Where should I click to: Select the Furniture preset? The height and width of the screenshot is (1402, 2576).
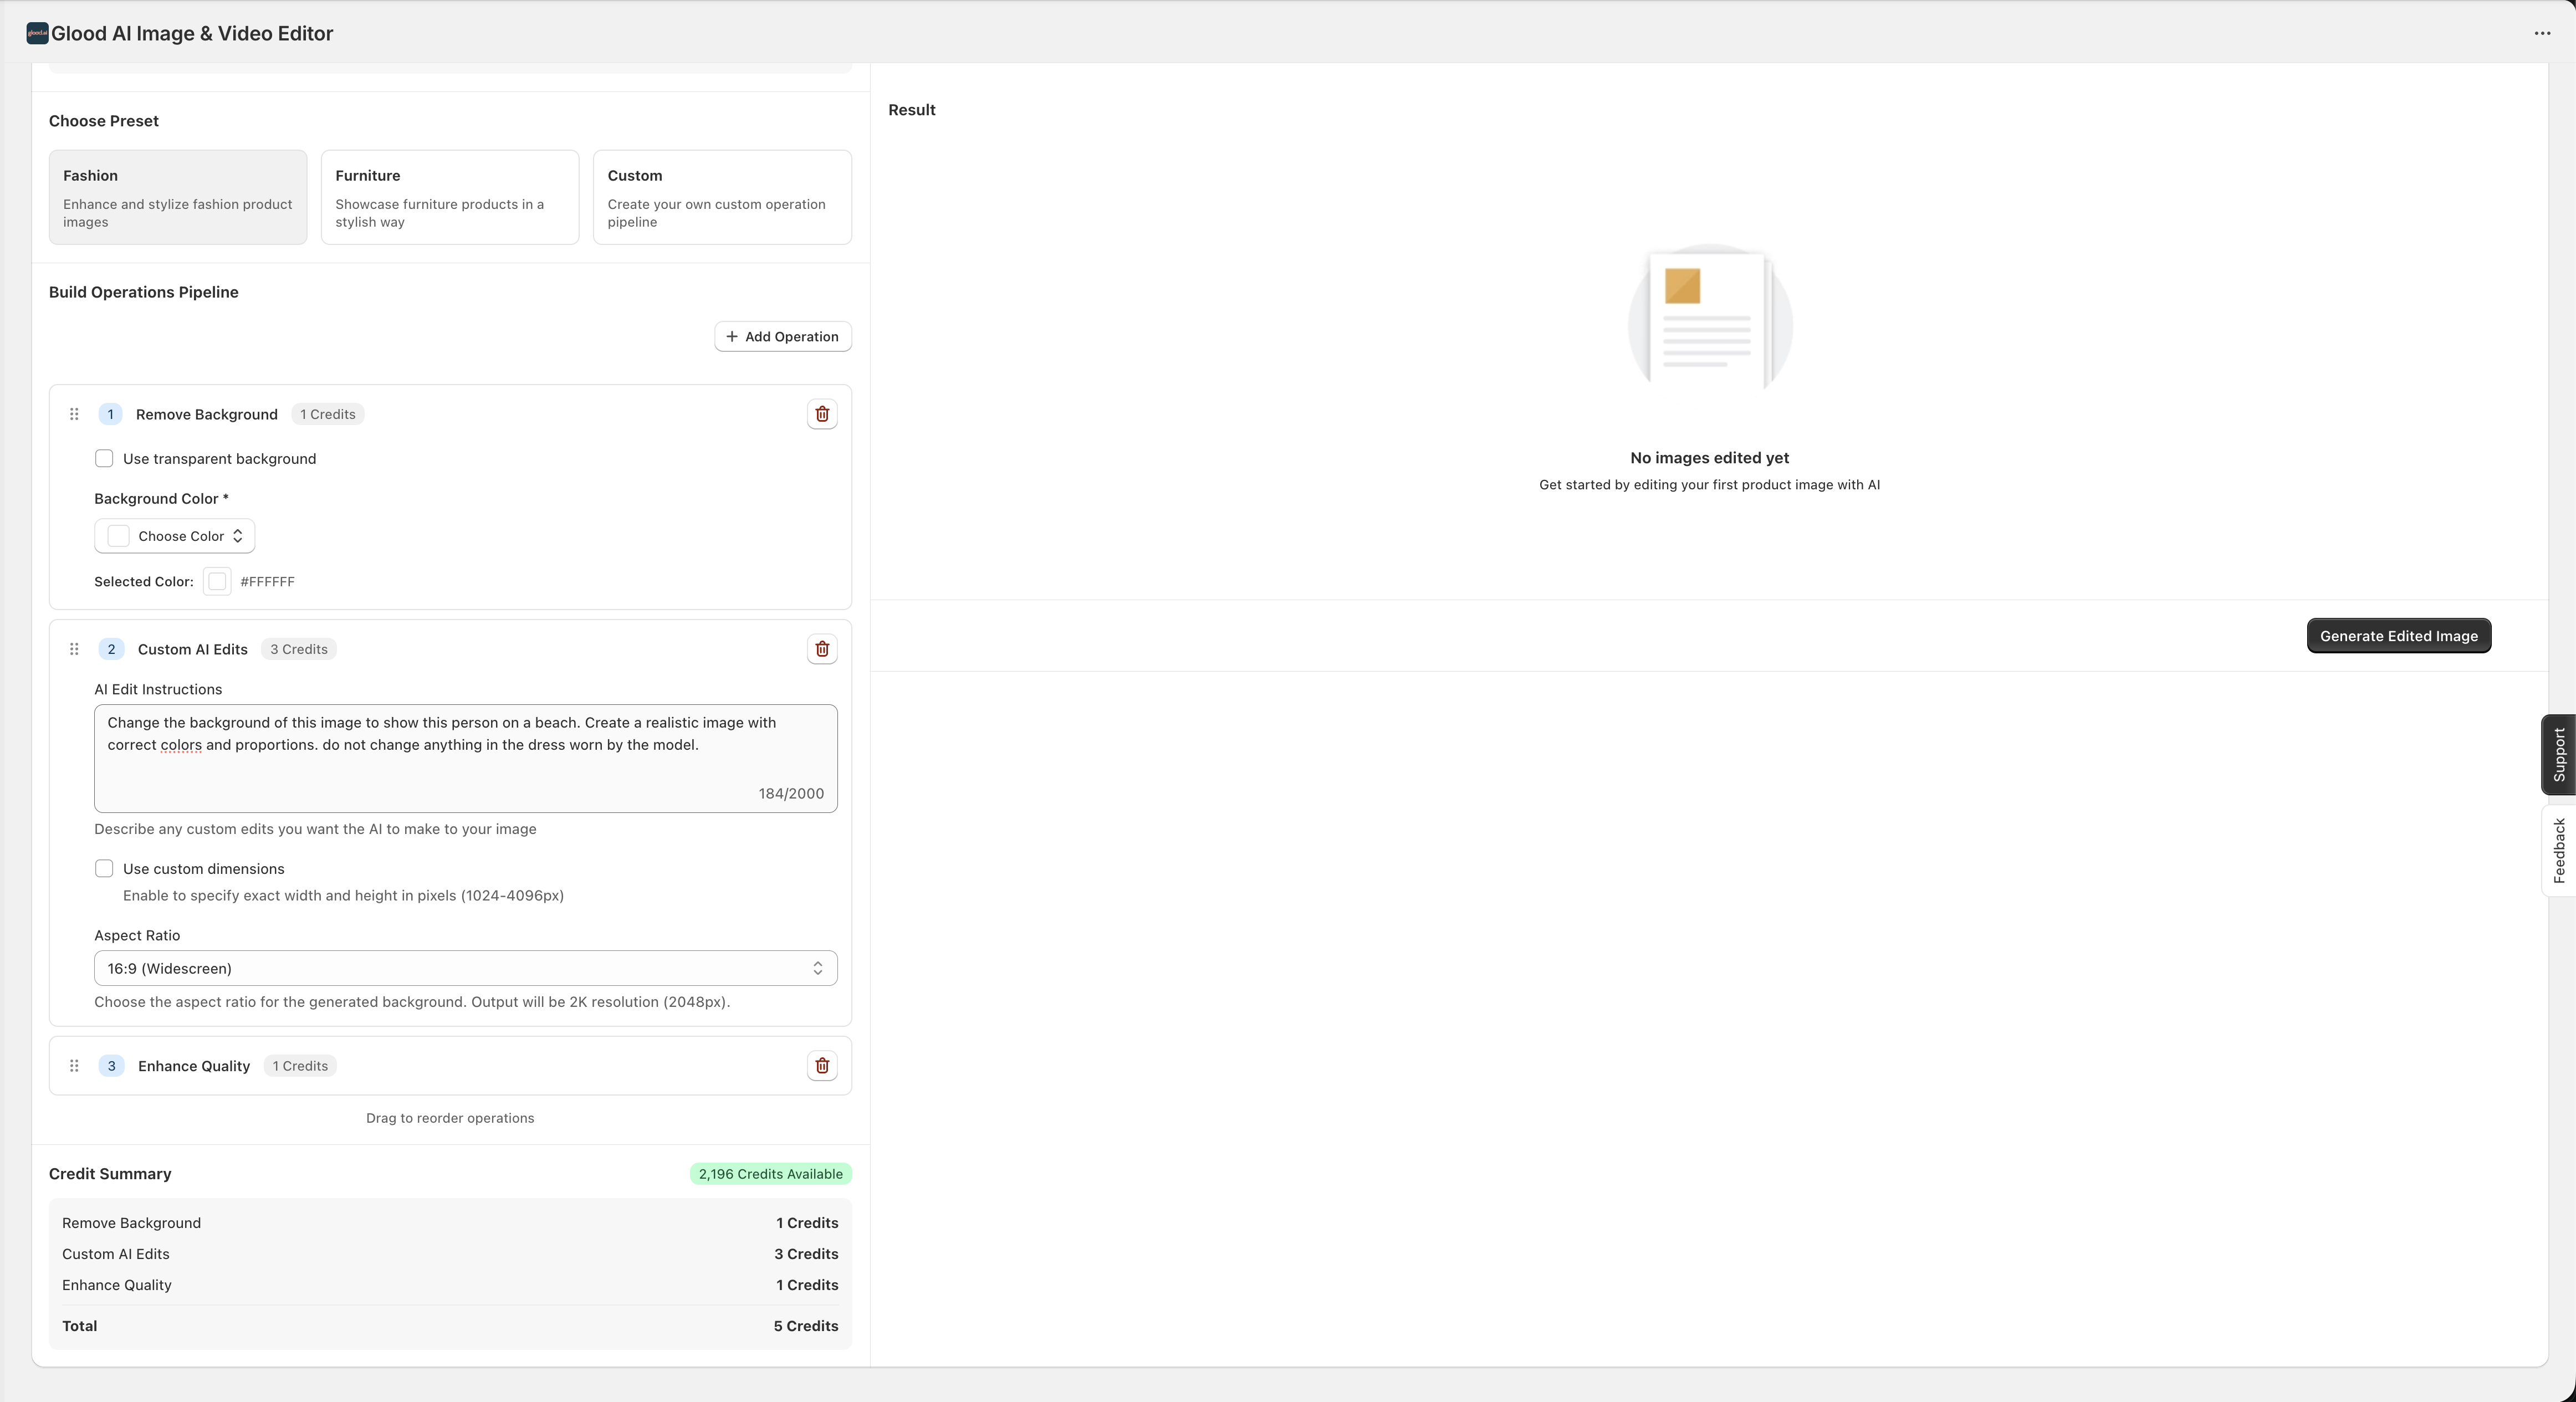[449, 197]
